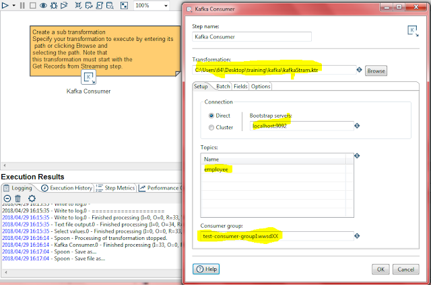
Task: Select the 'Spoon - Save file as...' log line
Action: [x=54, y=258]
